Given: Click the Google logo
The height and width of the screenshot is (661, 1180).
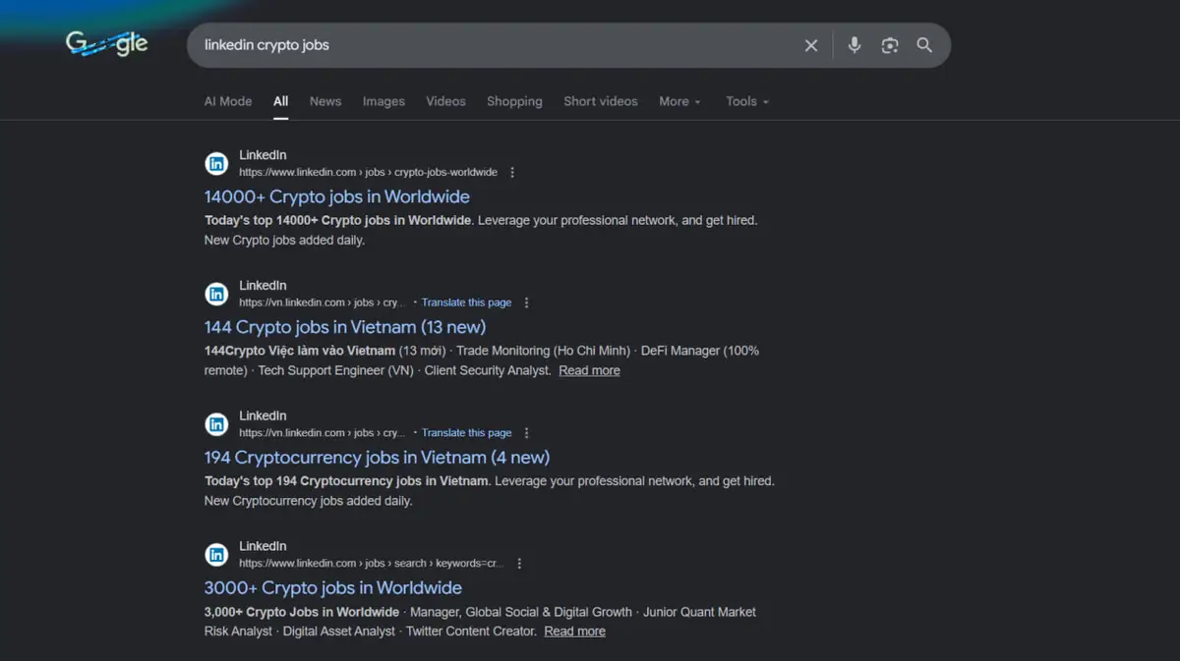Looking at the screenshot, I should click(107, 44).
